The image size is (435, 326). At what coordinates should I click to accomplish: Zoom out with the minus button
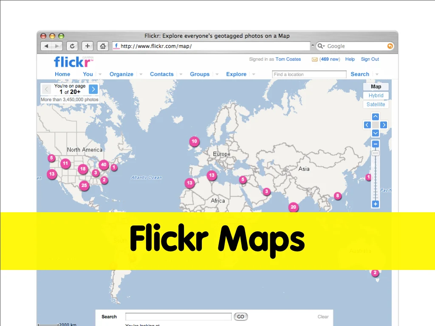coord(376,144)
